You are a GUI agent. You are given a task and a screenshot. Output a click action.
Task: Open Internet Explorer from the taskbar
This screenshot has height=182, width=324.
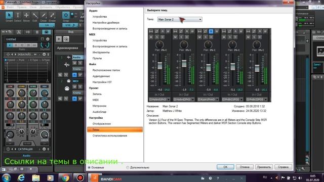[21, 177]
